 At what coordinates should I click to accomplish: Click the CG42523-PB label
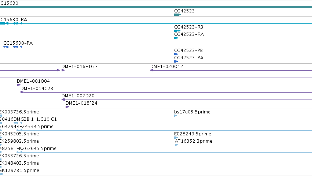[188, 50]
